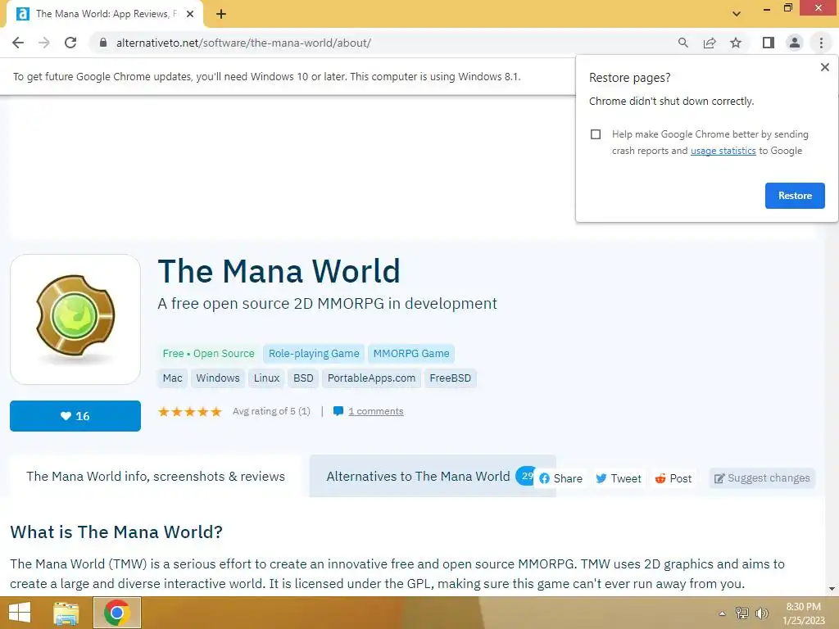The height and width of the screenshot is (629, 839).
Task: Click the Chrome taskbar icon
Action: pyautogui.click(x=117, y=613)
